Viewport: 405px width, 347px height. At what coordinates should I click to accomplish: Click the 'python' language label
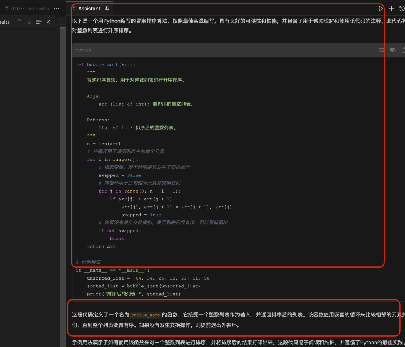[x=83, y=50]
